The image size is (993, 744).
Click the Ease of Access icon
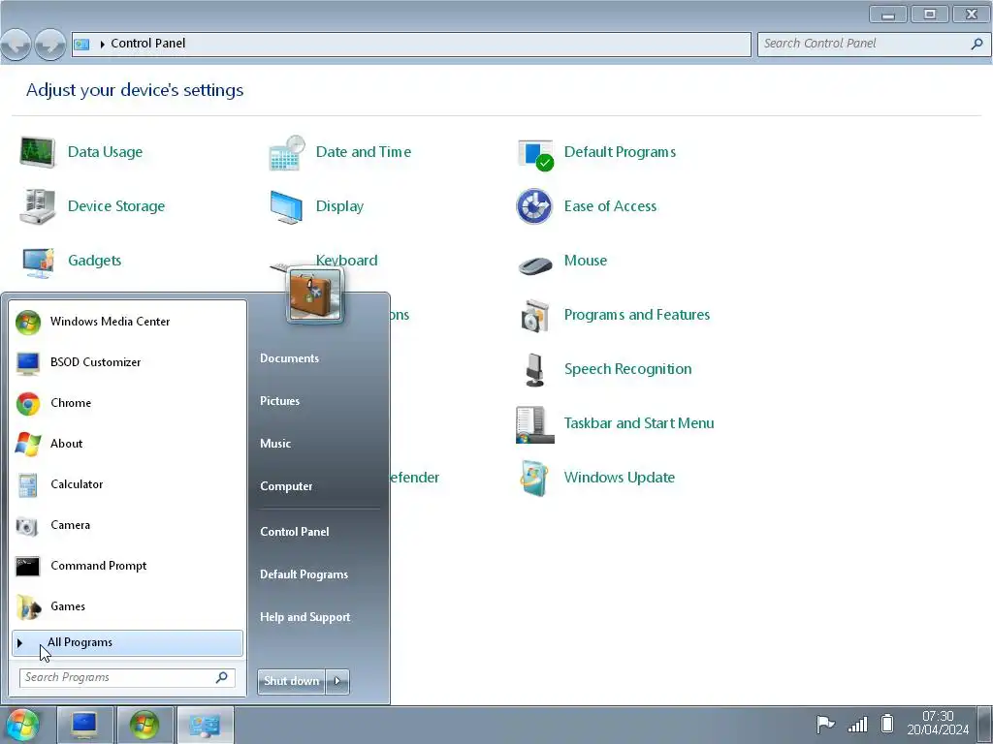point(534,206)
